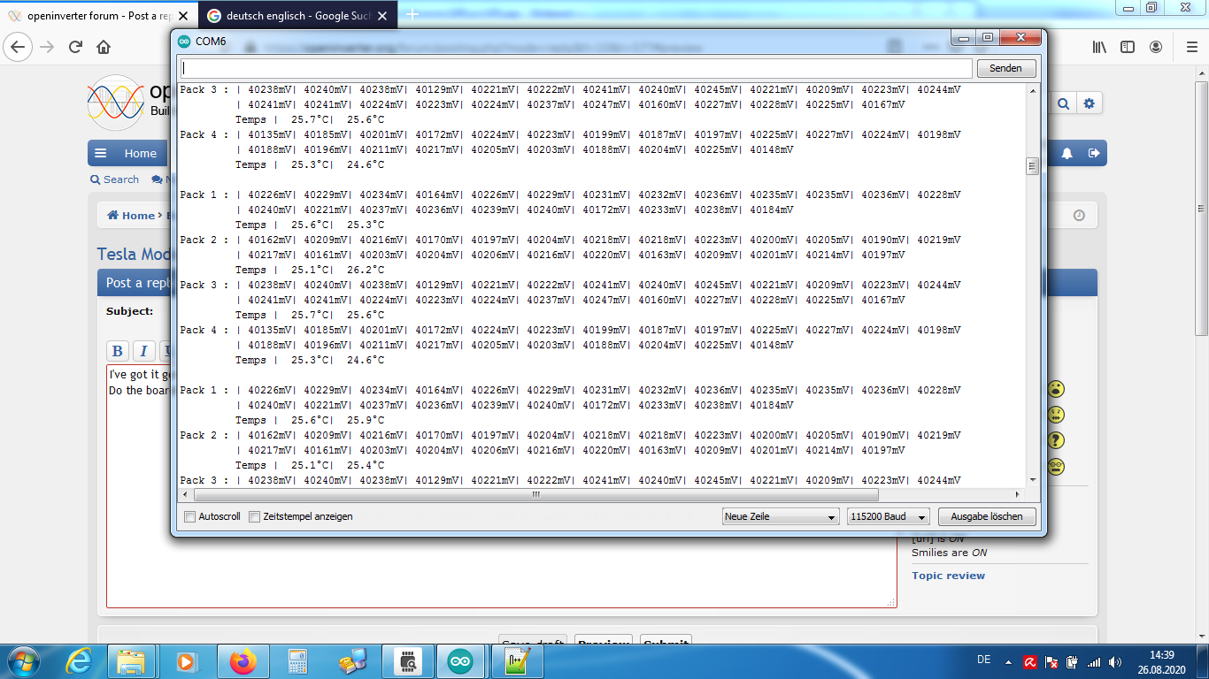The height and width of the screenshot is (679, 1209).
Task: Open Firefox library icon in toolbar
Action: [1099, 47]
